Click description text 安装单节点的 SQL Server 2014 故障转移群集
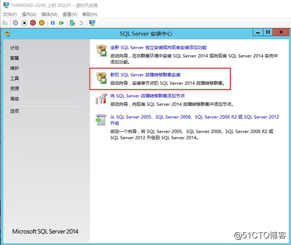 (179, 83)
